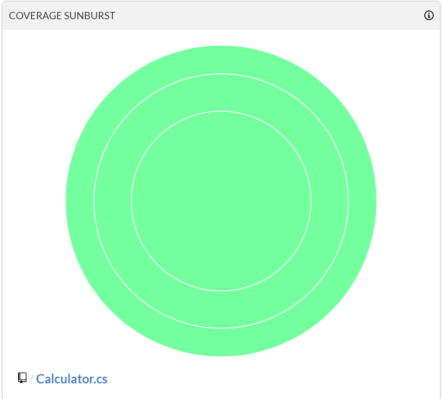The height and width of the screenshot is (399, 443).
Task: Click the exact center of the sunburst chart
Action: click(x=221, y=201)
